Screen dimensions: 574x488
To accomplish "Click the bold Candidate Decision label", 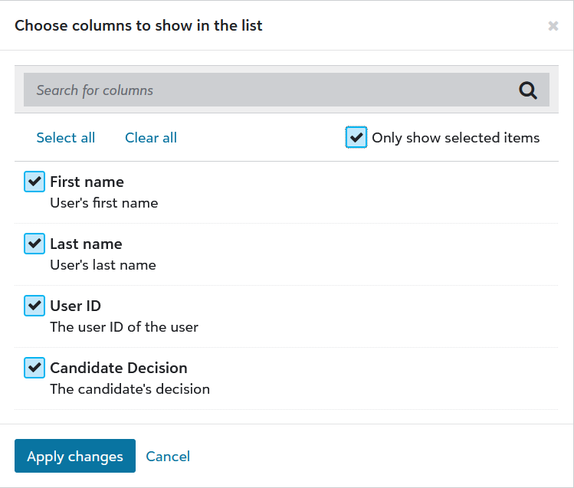I will click(119, 368).
